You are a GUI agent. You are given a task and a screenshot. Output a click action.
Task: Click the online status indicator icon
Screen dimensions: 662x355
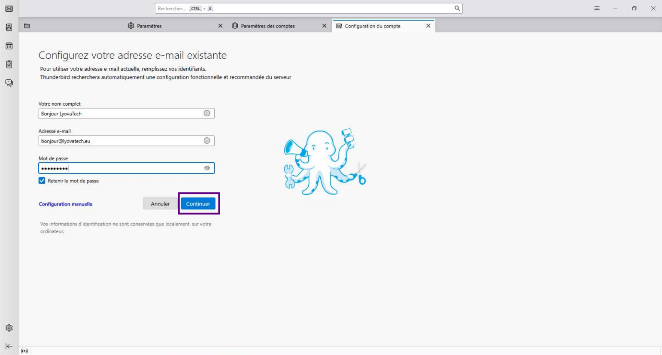24,351
